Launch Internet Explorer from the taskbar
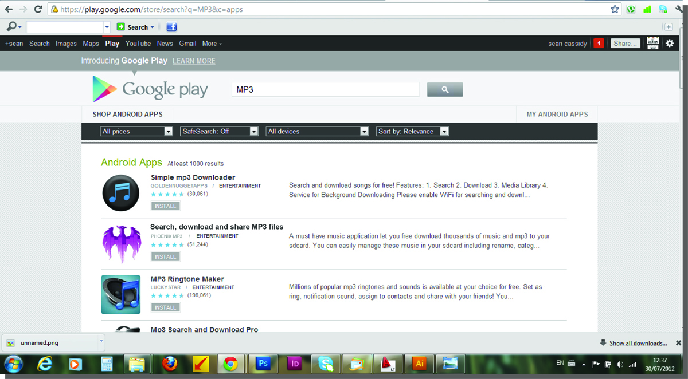Viewport: 688px width, 379px height. (x=45, y=364)
